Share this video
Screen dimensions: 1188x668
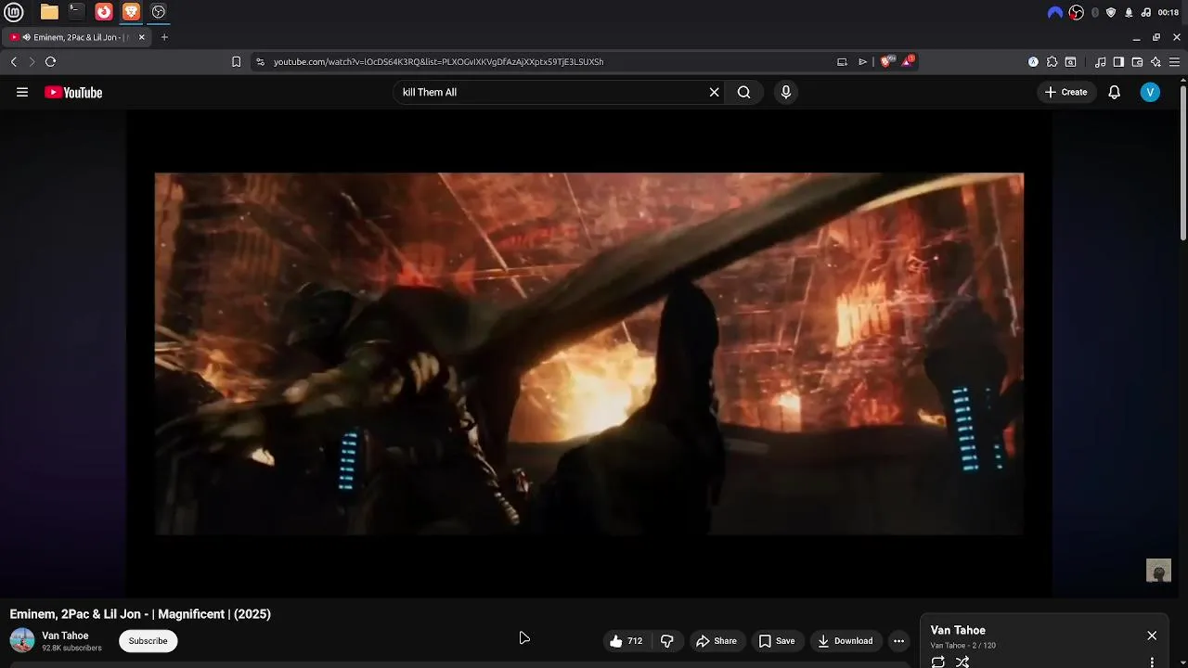(716, 641)
